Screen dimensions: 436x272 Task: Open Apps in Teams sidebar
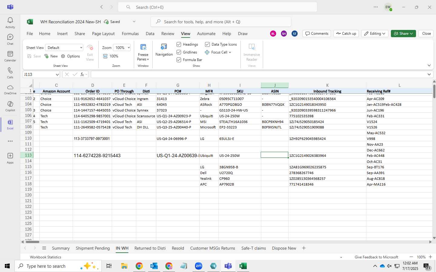click(x=10, y=158)
